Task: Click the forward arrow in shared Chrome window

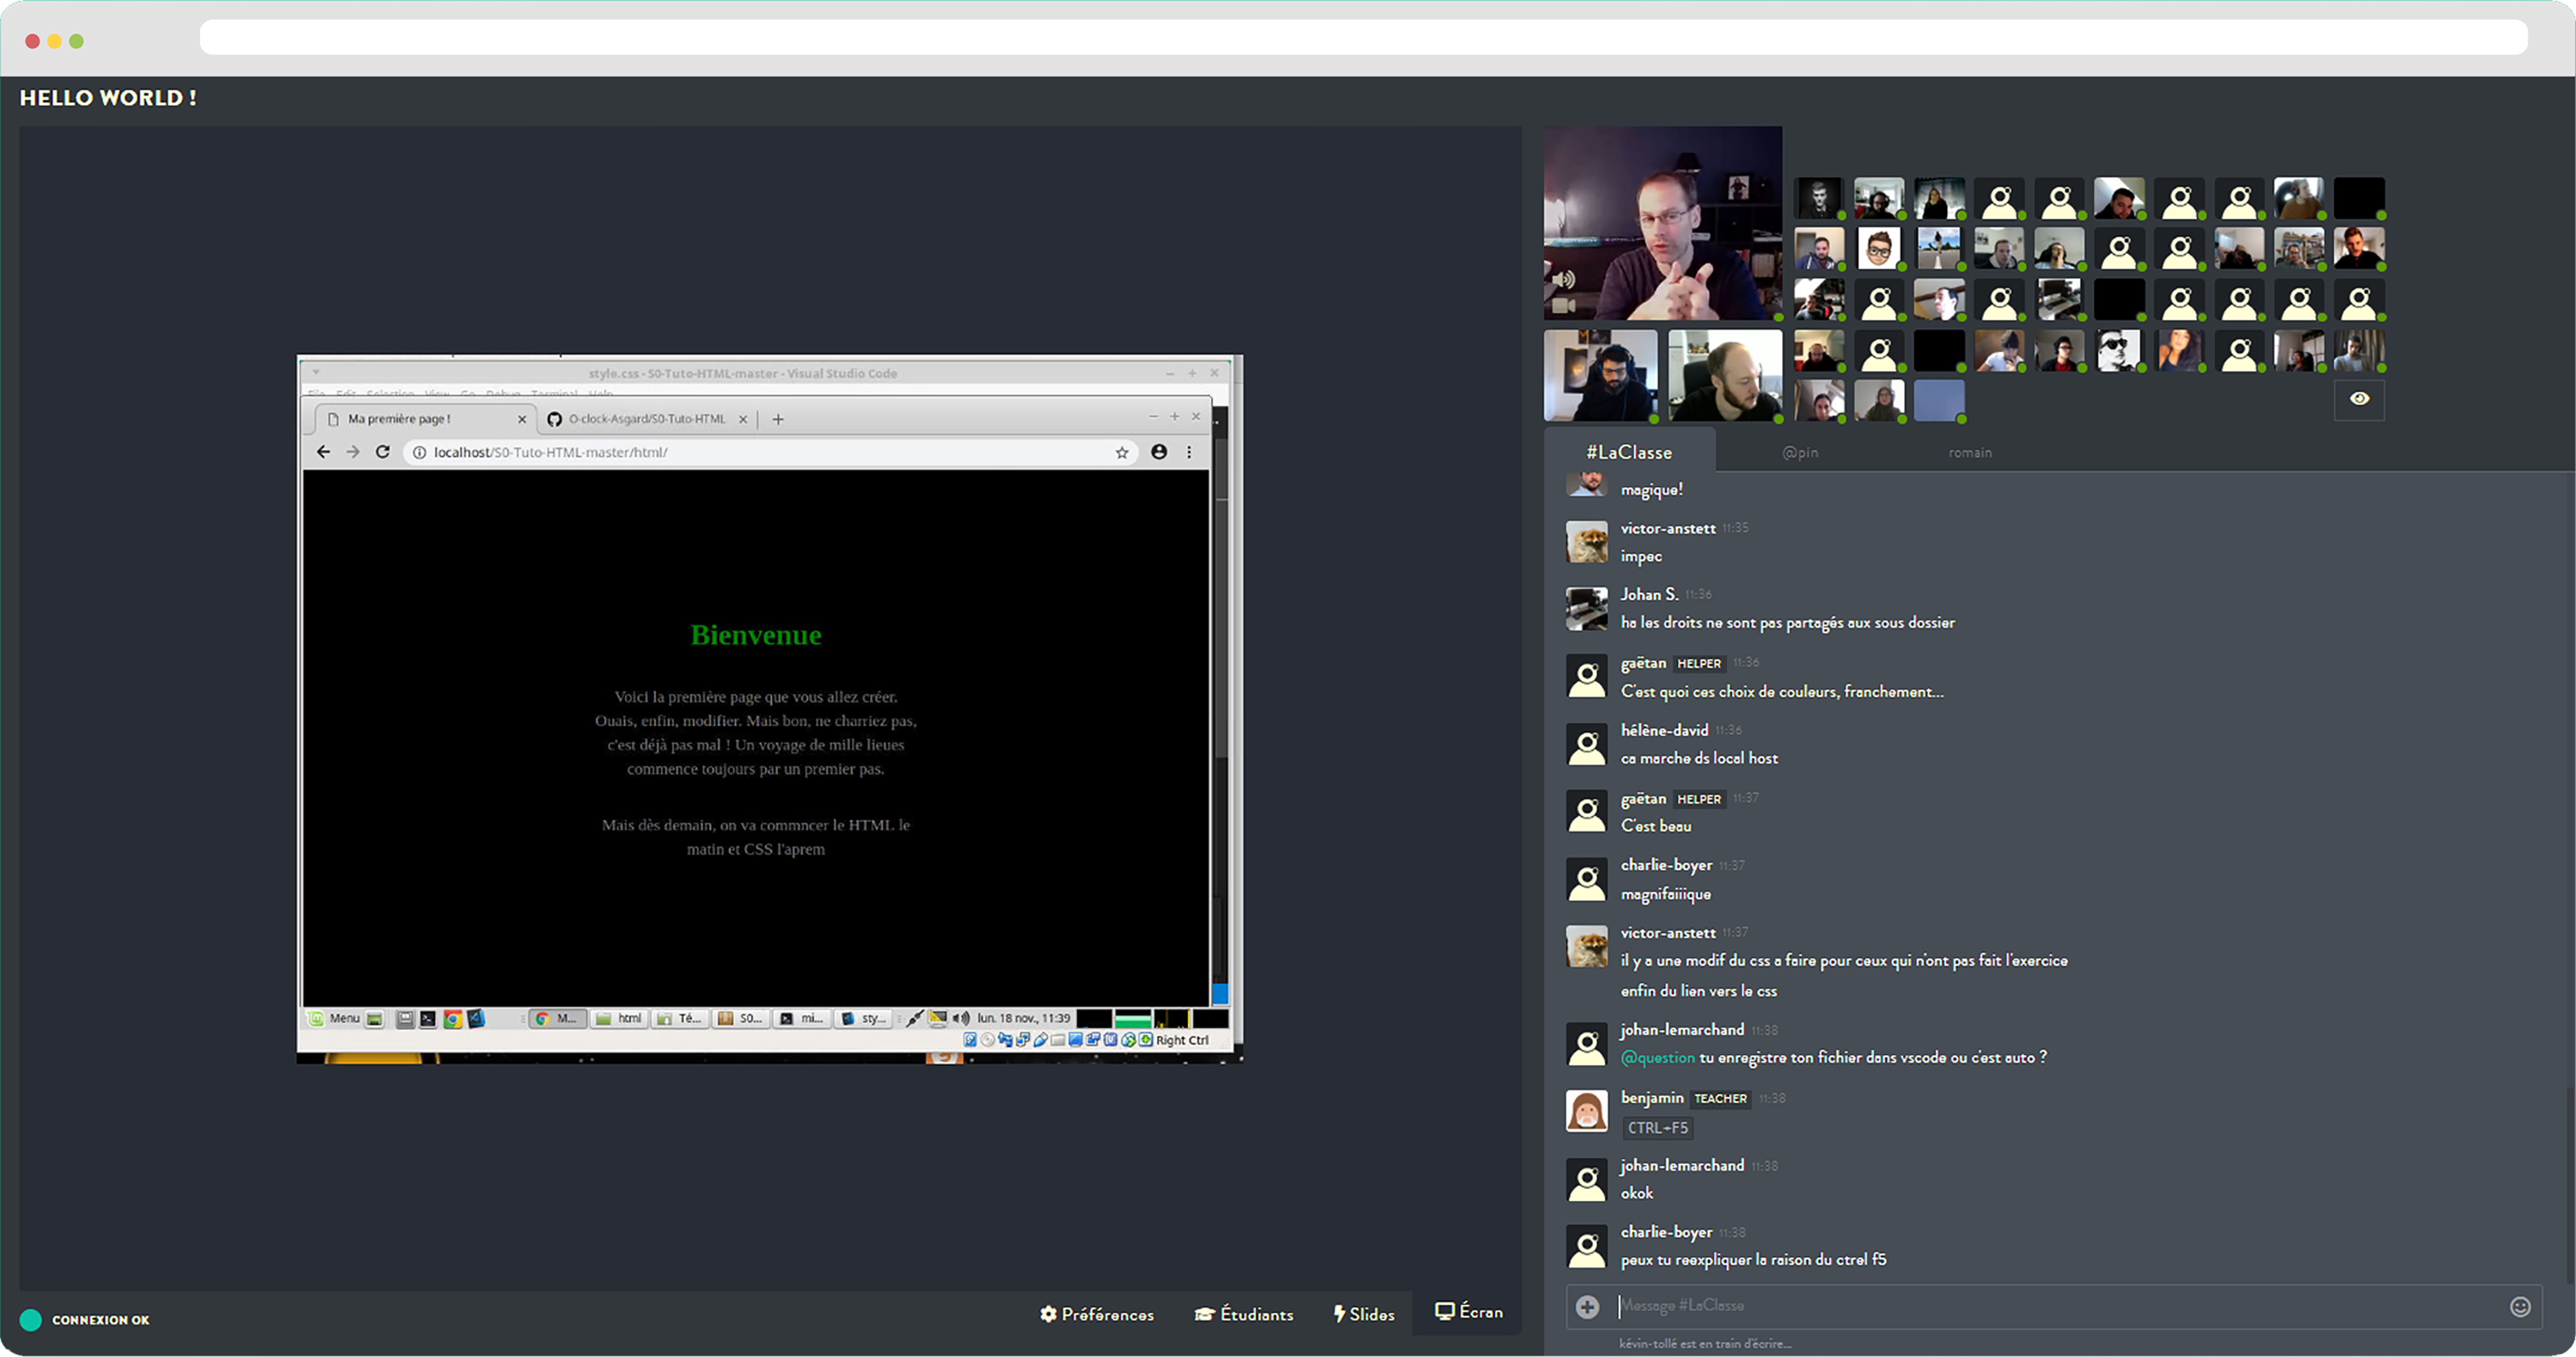Action: click(x=352, y=452)
